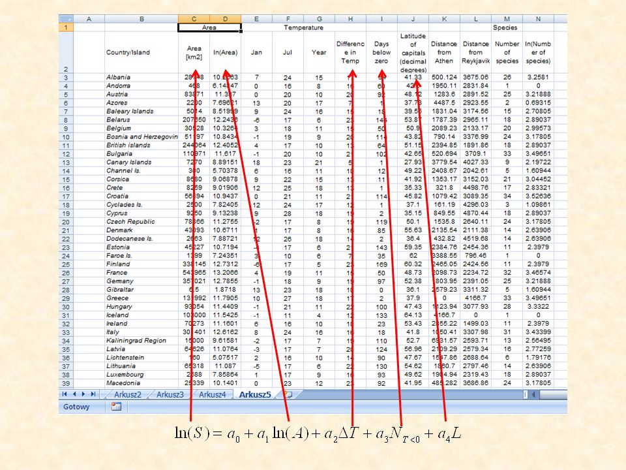Select the 'Kaliningrad Region' cell
Image resolution: width=626 pixels, height=470 pixels.
pos(142,341)
